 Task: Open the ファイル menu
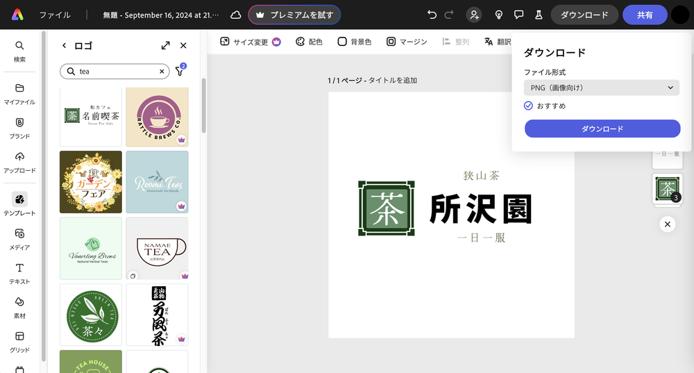[x=55, y=15]
